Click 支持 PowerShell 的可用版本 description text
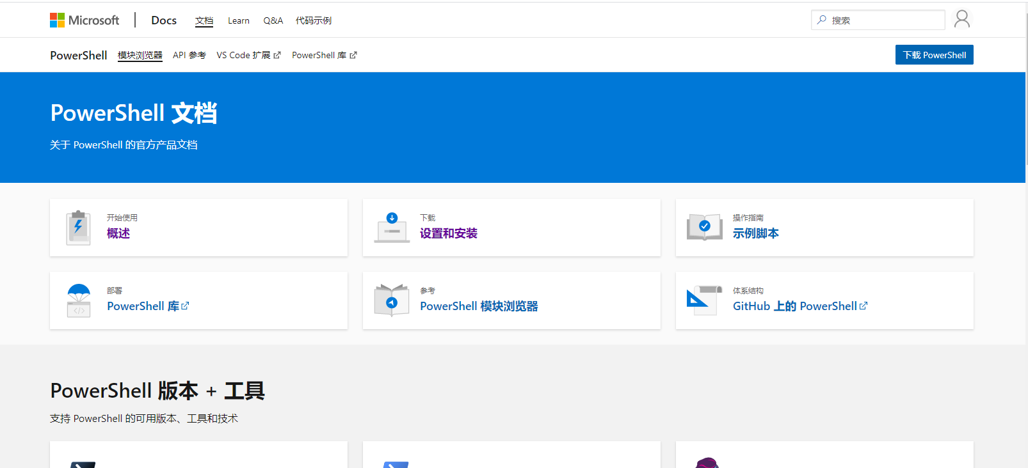This screenshot has width=1028, height=468. (x=144, y=419)
